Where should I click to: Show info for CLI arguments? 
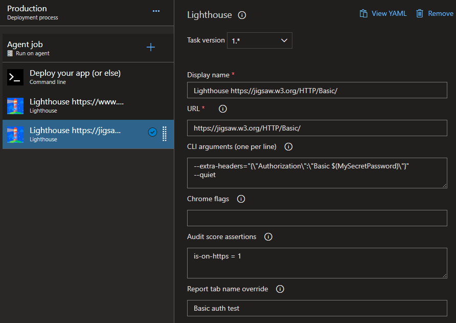288,147
